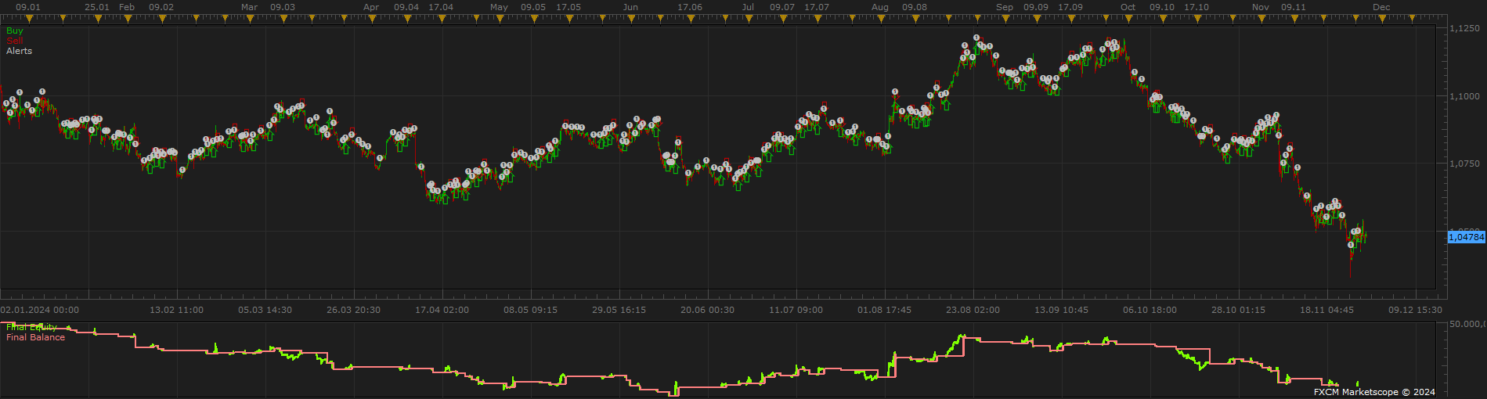1487x399 pixels.
Task: Click the triangle marker under the 09.05 date
Action: [x=534, y=19]
